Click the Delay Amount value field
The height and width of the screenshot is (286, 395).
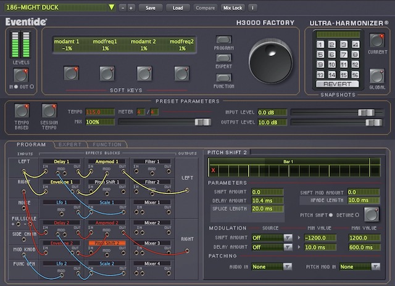click(268, 200)
